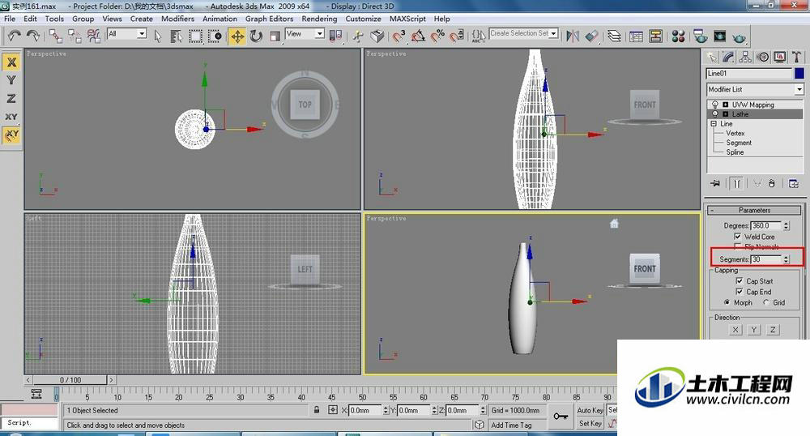Click the Auto Key button

coord(590,410)
